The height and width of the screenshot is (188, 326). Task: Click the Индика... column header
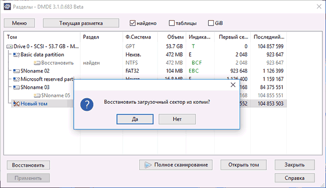tap(200, 37)
